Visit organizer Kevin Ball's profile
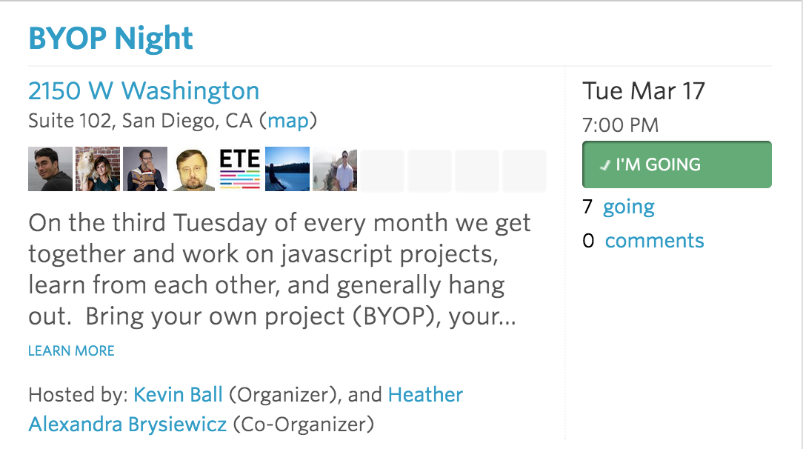 178,395
